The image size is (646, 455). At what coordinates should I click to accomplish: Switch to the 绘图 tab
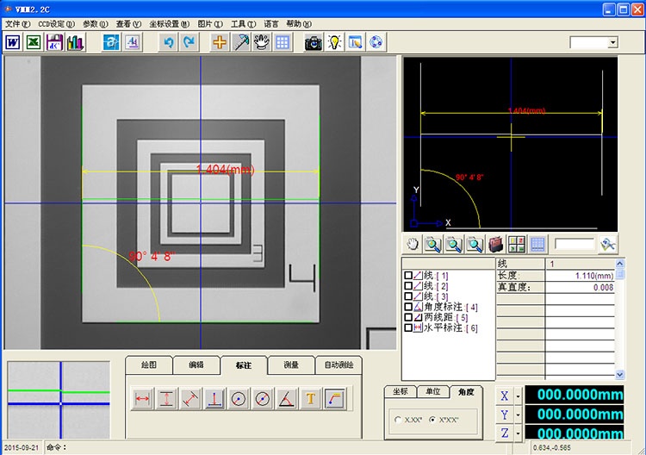[149, 365]
